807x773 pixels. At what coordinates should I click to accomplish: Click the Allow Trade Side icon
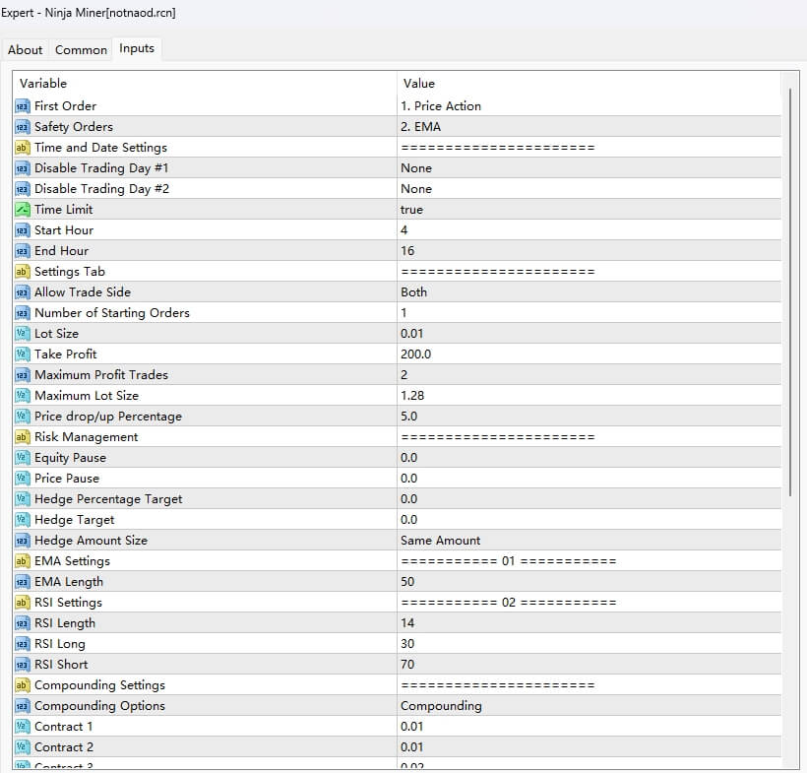22,292
